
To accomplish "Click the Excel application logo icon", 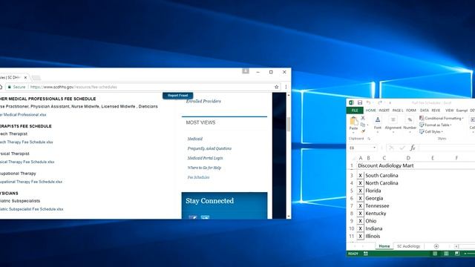I will (351, 102).
